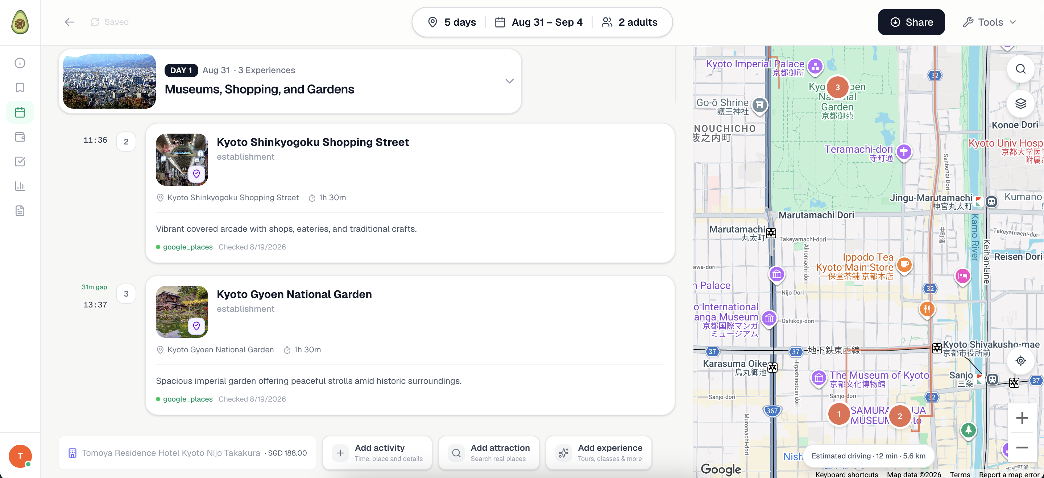Image resolution: width=1044 pixels, height=478 pixels.
Task: Open the info icon in left sidebar
Action: [x=20, y=63]
